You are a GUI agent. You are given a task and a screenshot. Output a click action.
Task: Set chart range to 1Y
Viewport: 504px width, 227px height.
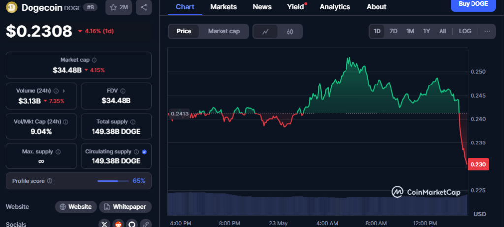tap(427, 31)
